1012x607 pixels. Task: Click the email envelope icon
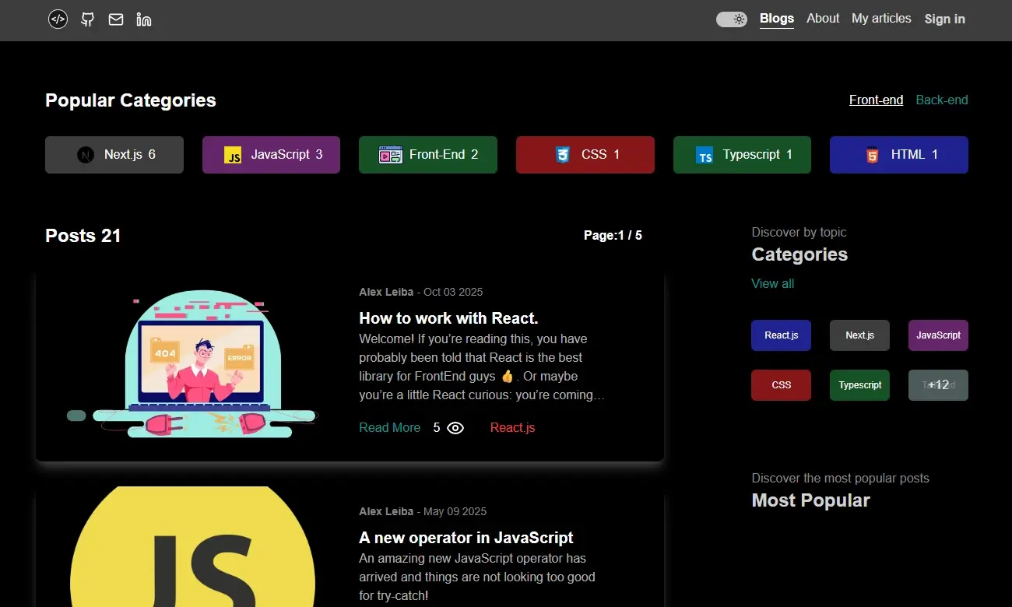116,19
